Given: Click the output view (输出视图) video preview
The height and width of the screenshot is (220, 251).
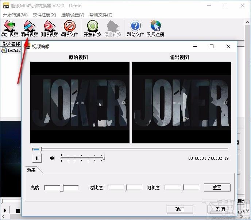Looking at the screenshot, I should tap(182, 103).
